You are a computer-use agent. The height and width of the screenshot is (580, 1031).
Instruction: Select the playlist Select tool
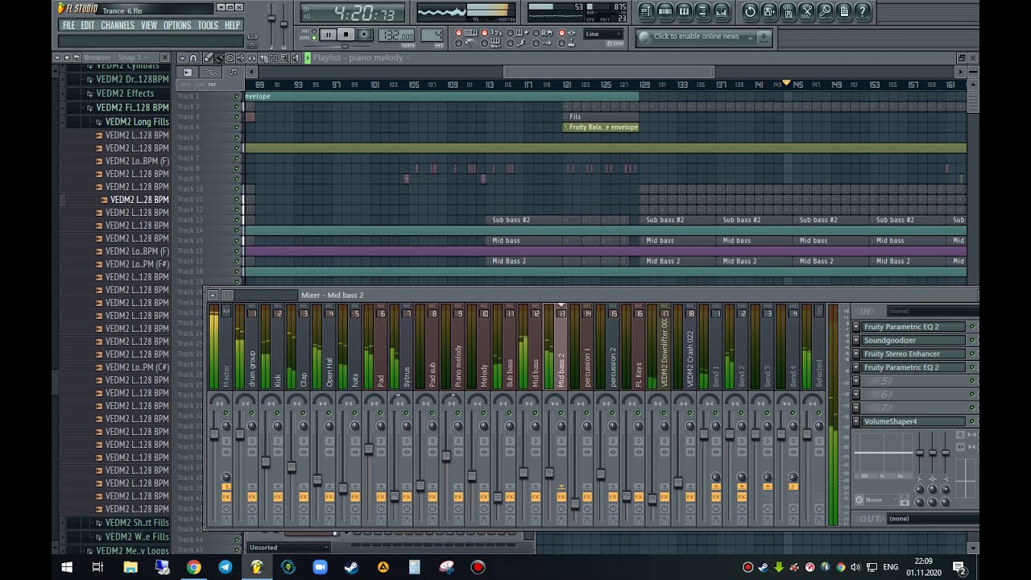click(x=274, y=58)
